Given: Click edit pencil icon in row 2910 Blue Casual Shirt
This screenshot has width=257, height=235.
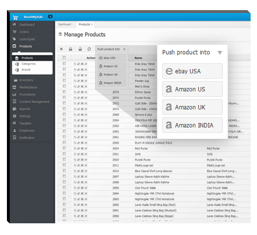Looking at the screenshot, I should (78, 171).
